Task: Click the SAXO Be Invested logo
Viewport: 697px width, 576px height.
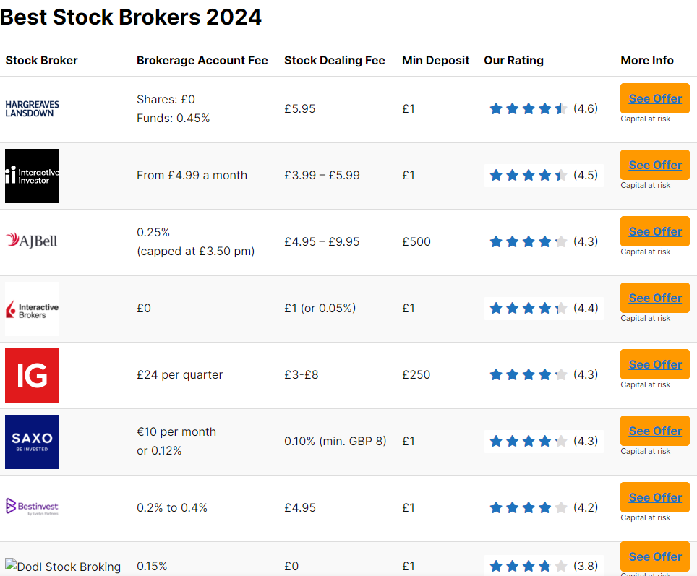Action: 32,442
